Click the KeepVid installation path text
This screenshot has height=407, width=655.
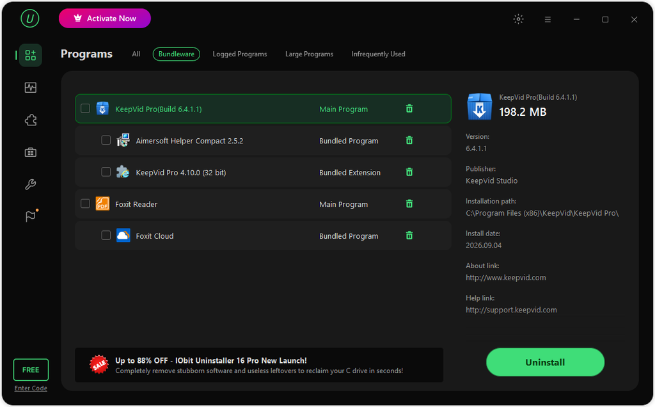[542, 213]
